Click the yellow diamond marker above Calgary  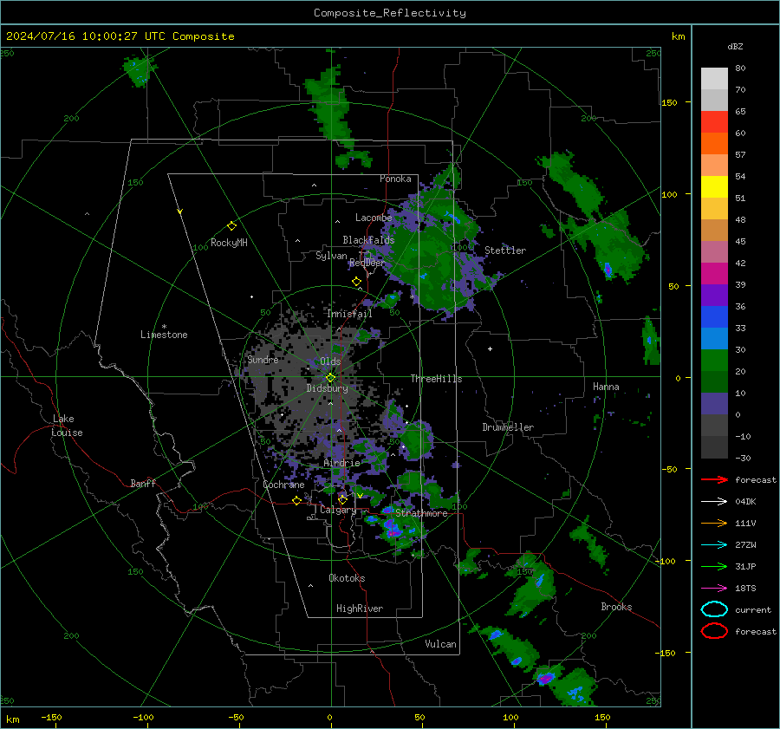coord(342,499)
